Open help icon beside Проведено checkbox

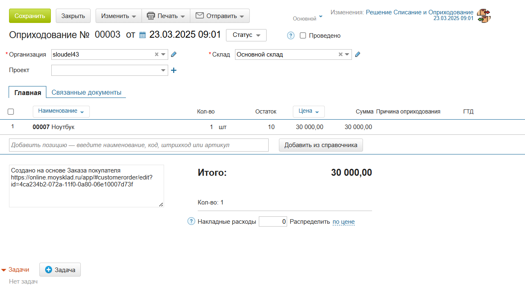pos(291,36)
